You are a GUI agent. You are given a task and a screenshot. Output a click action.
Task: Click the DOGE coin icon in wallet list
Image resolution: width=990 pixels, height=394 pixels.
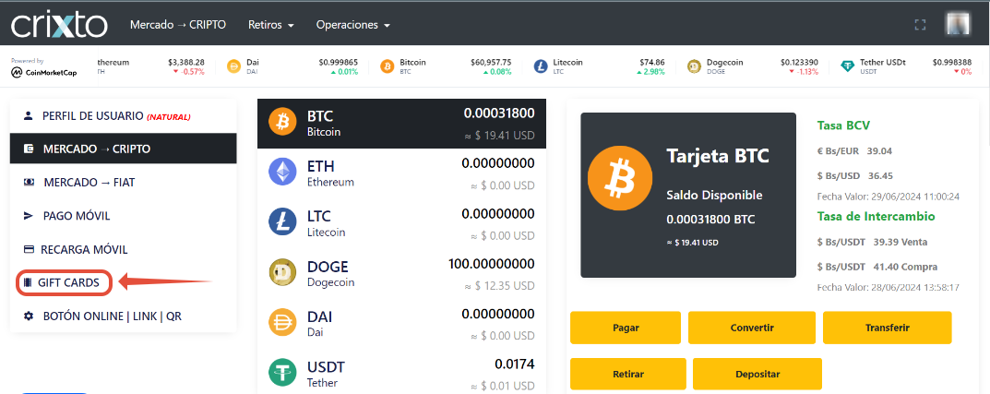(x=282, y=271)
